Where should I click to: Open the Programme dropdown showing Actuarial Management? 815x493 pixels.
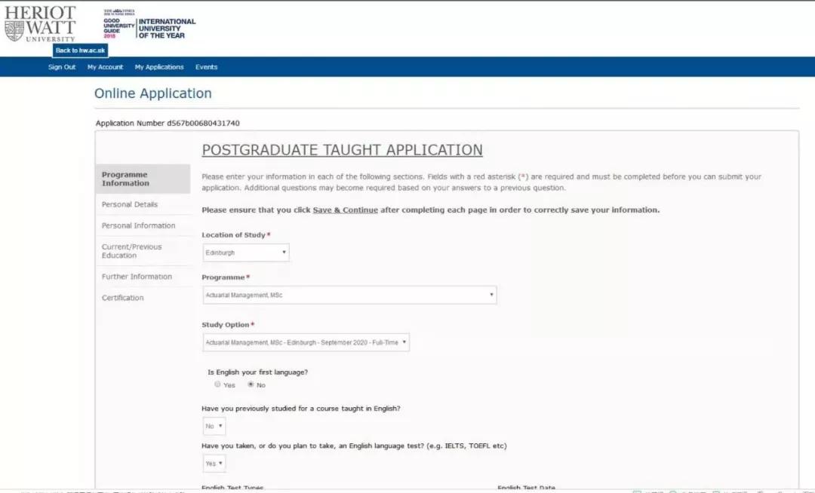(x=349, y=295)
